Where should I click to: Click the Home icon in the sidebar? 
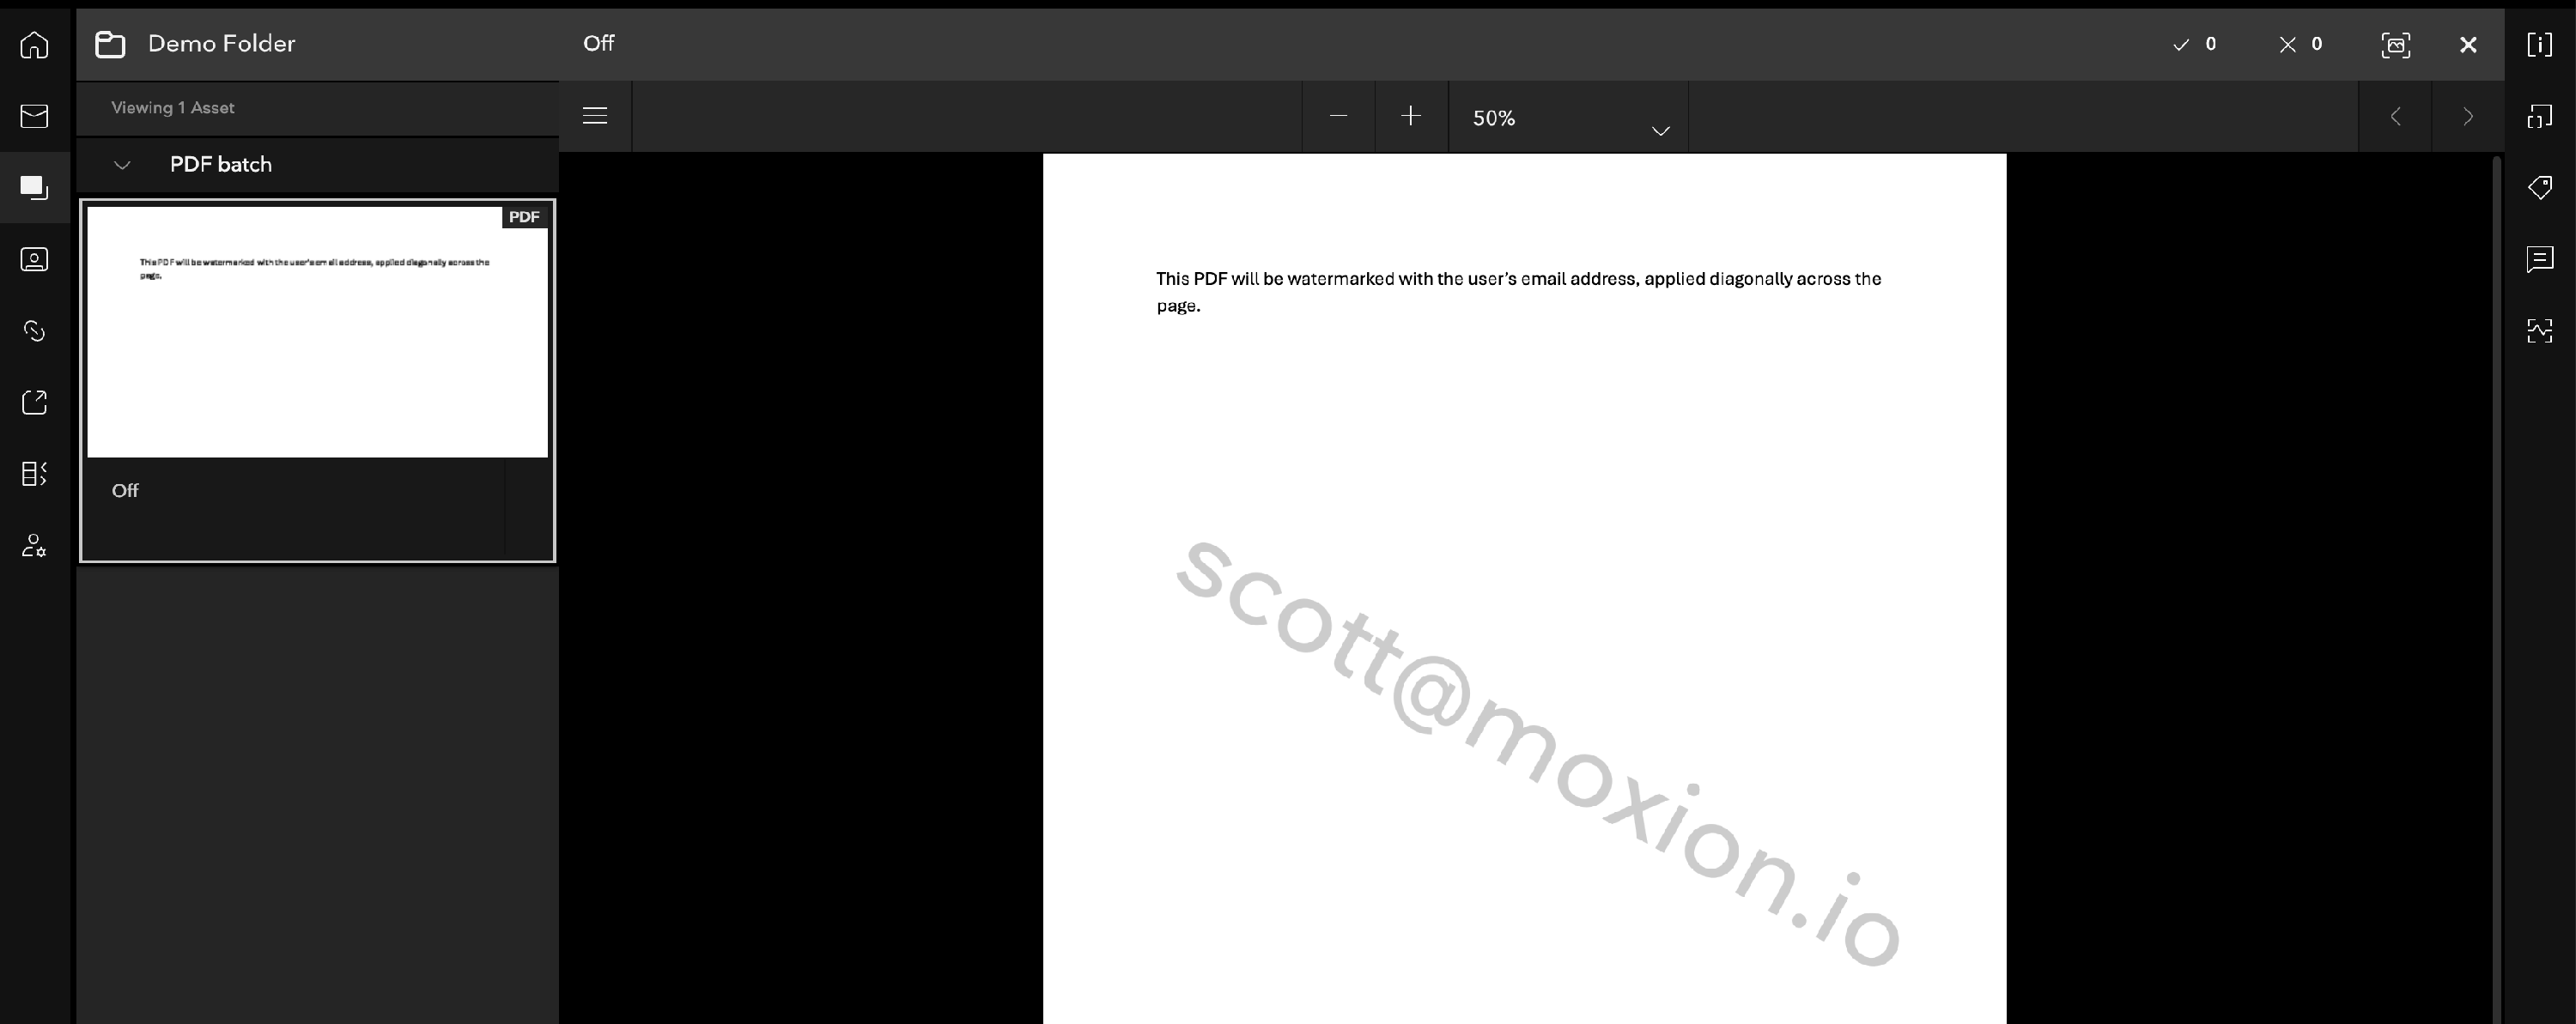pos(34,45)
